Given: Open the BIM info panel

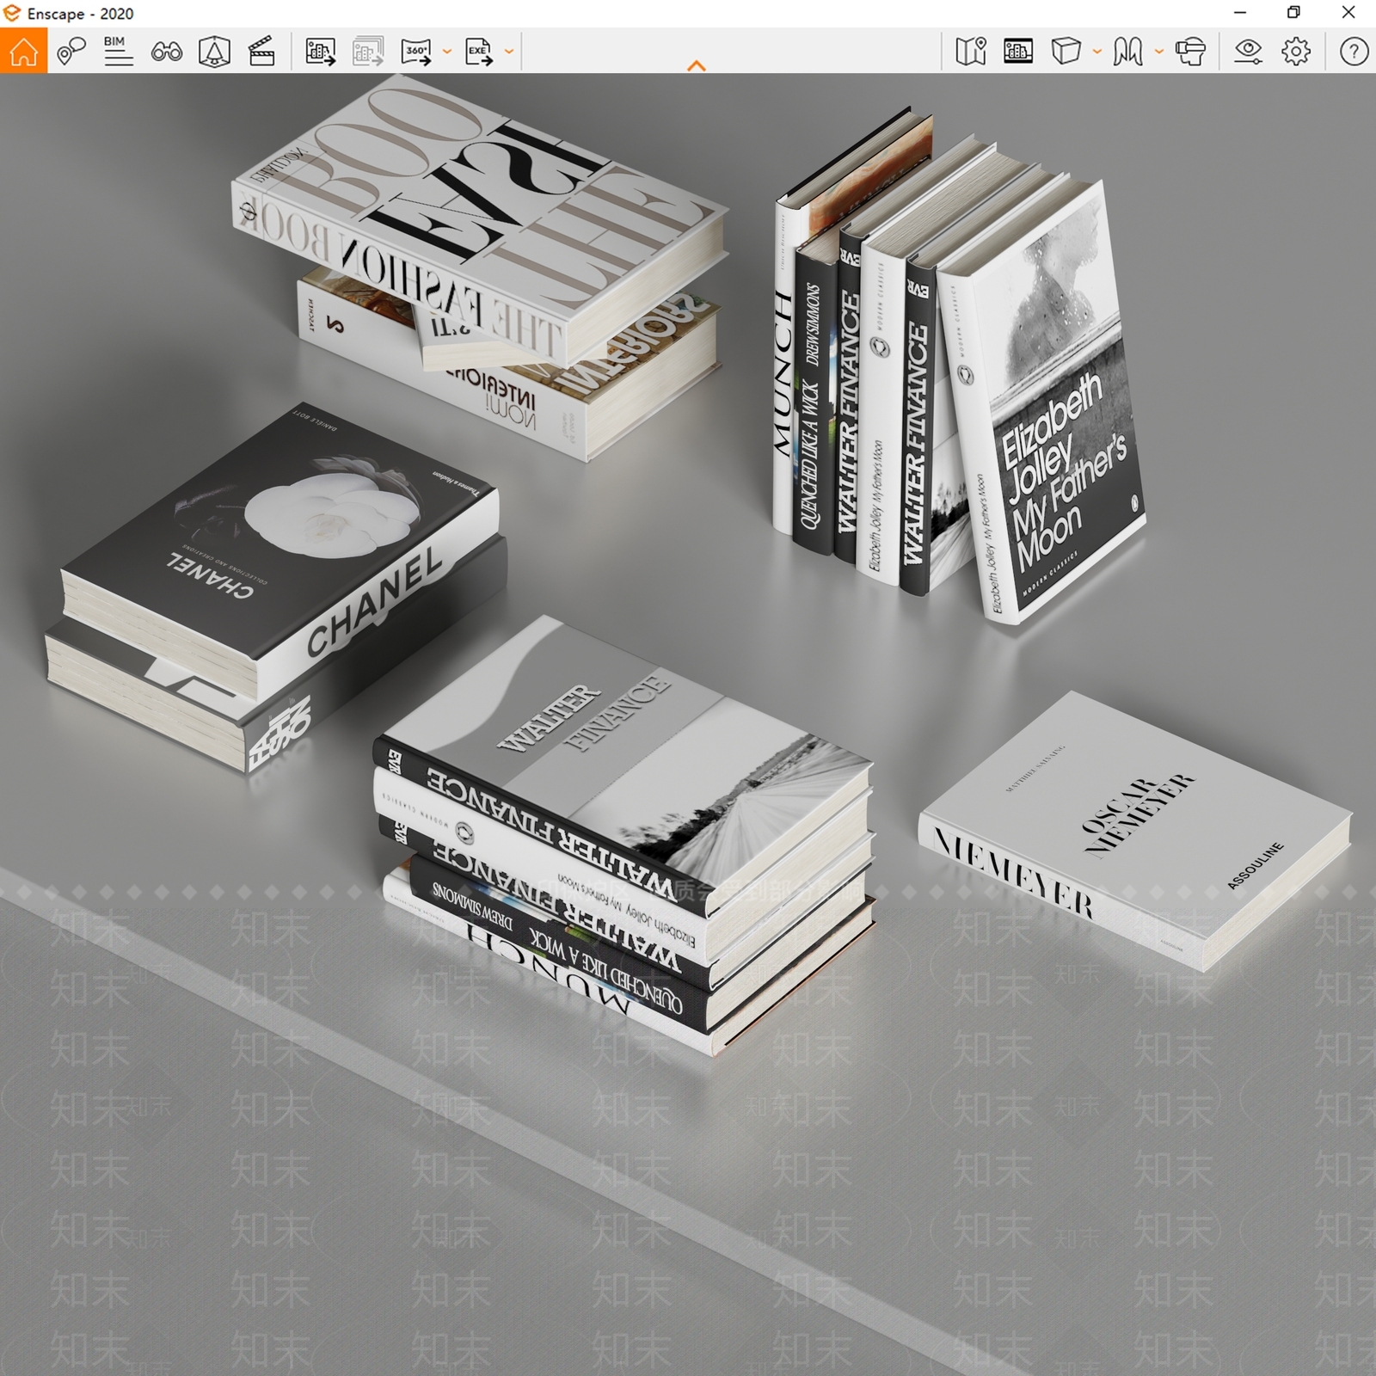Looking at the screenshot, I should [118, 52].
